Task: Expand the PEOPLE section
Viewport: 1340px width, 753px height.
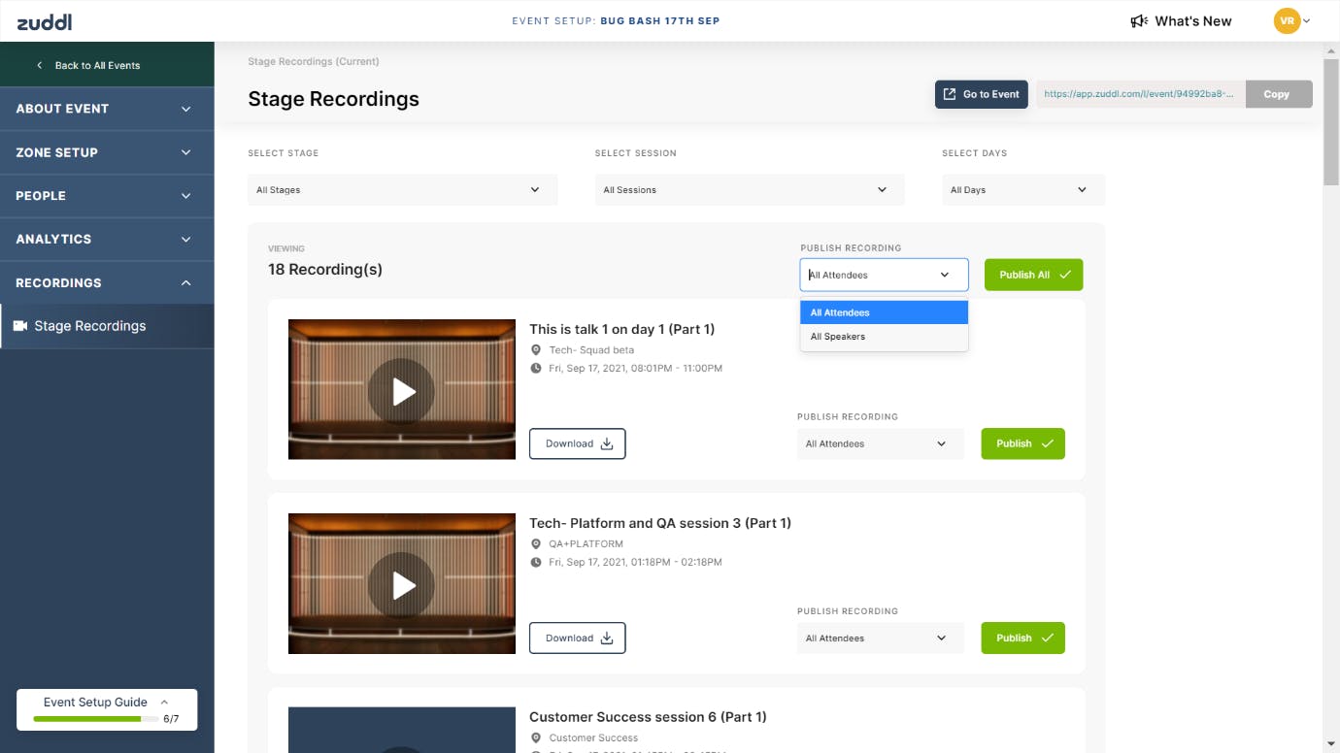Action: tap(107, 196)
